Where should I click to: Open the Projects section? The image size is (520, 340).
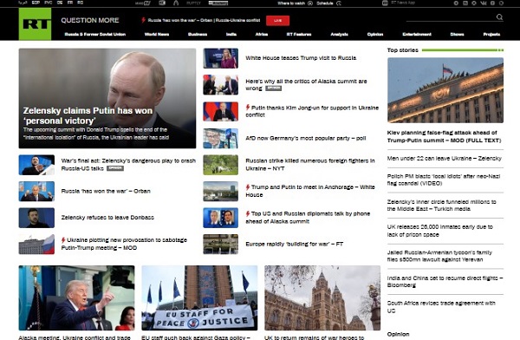point(491,34)
